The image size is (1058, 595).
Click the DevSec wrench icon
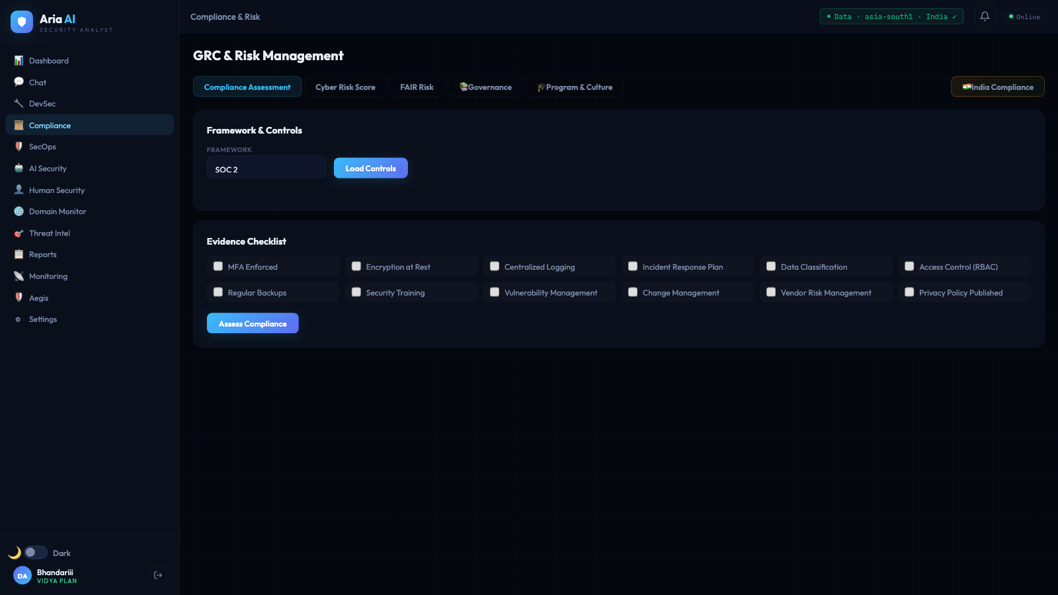tap(19, 104)
